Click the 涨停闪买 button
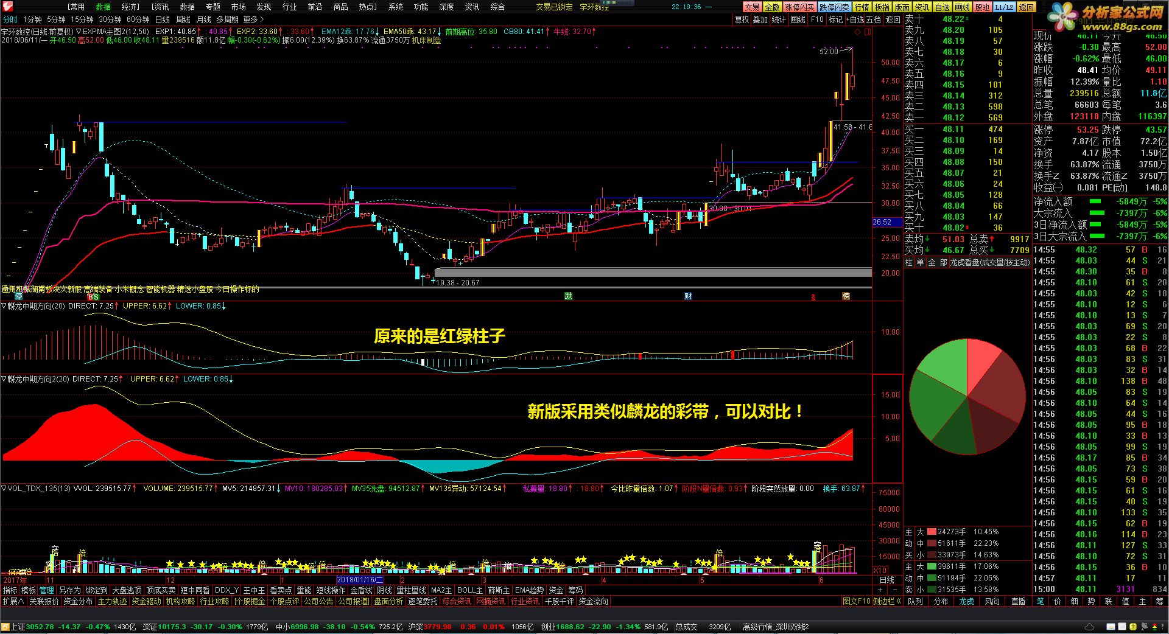 click(x=799, y=7)
